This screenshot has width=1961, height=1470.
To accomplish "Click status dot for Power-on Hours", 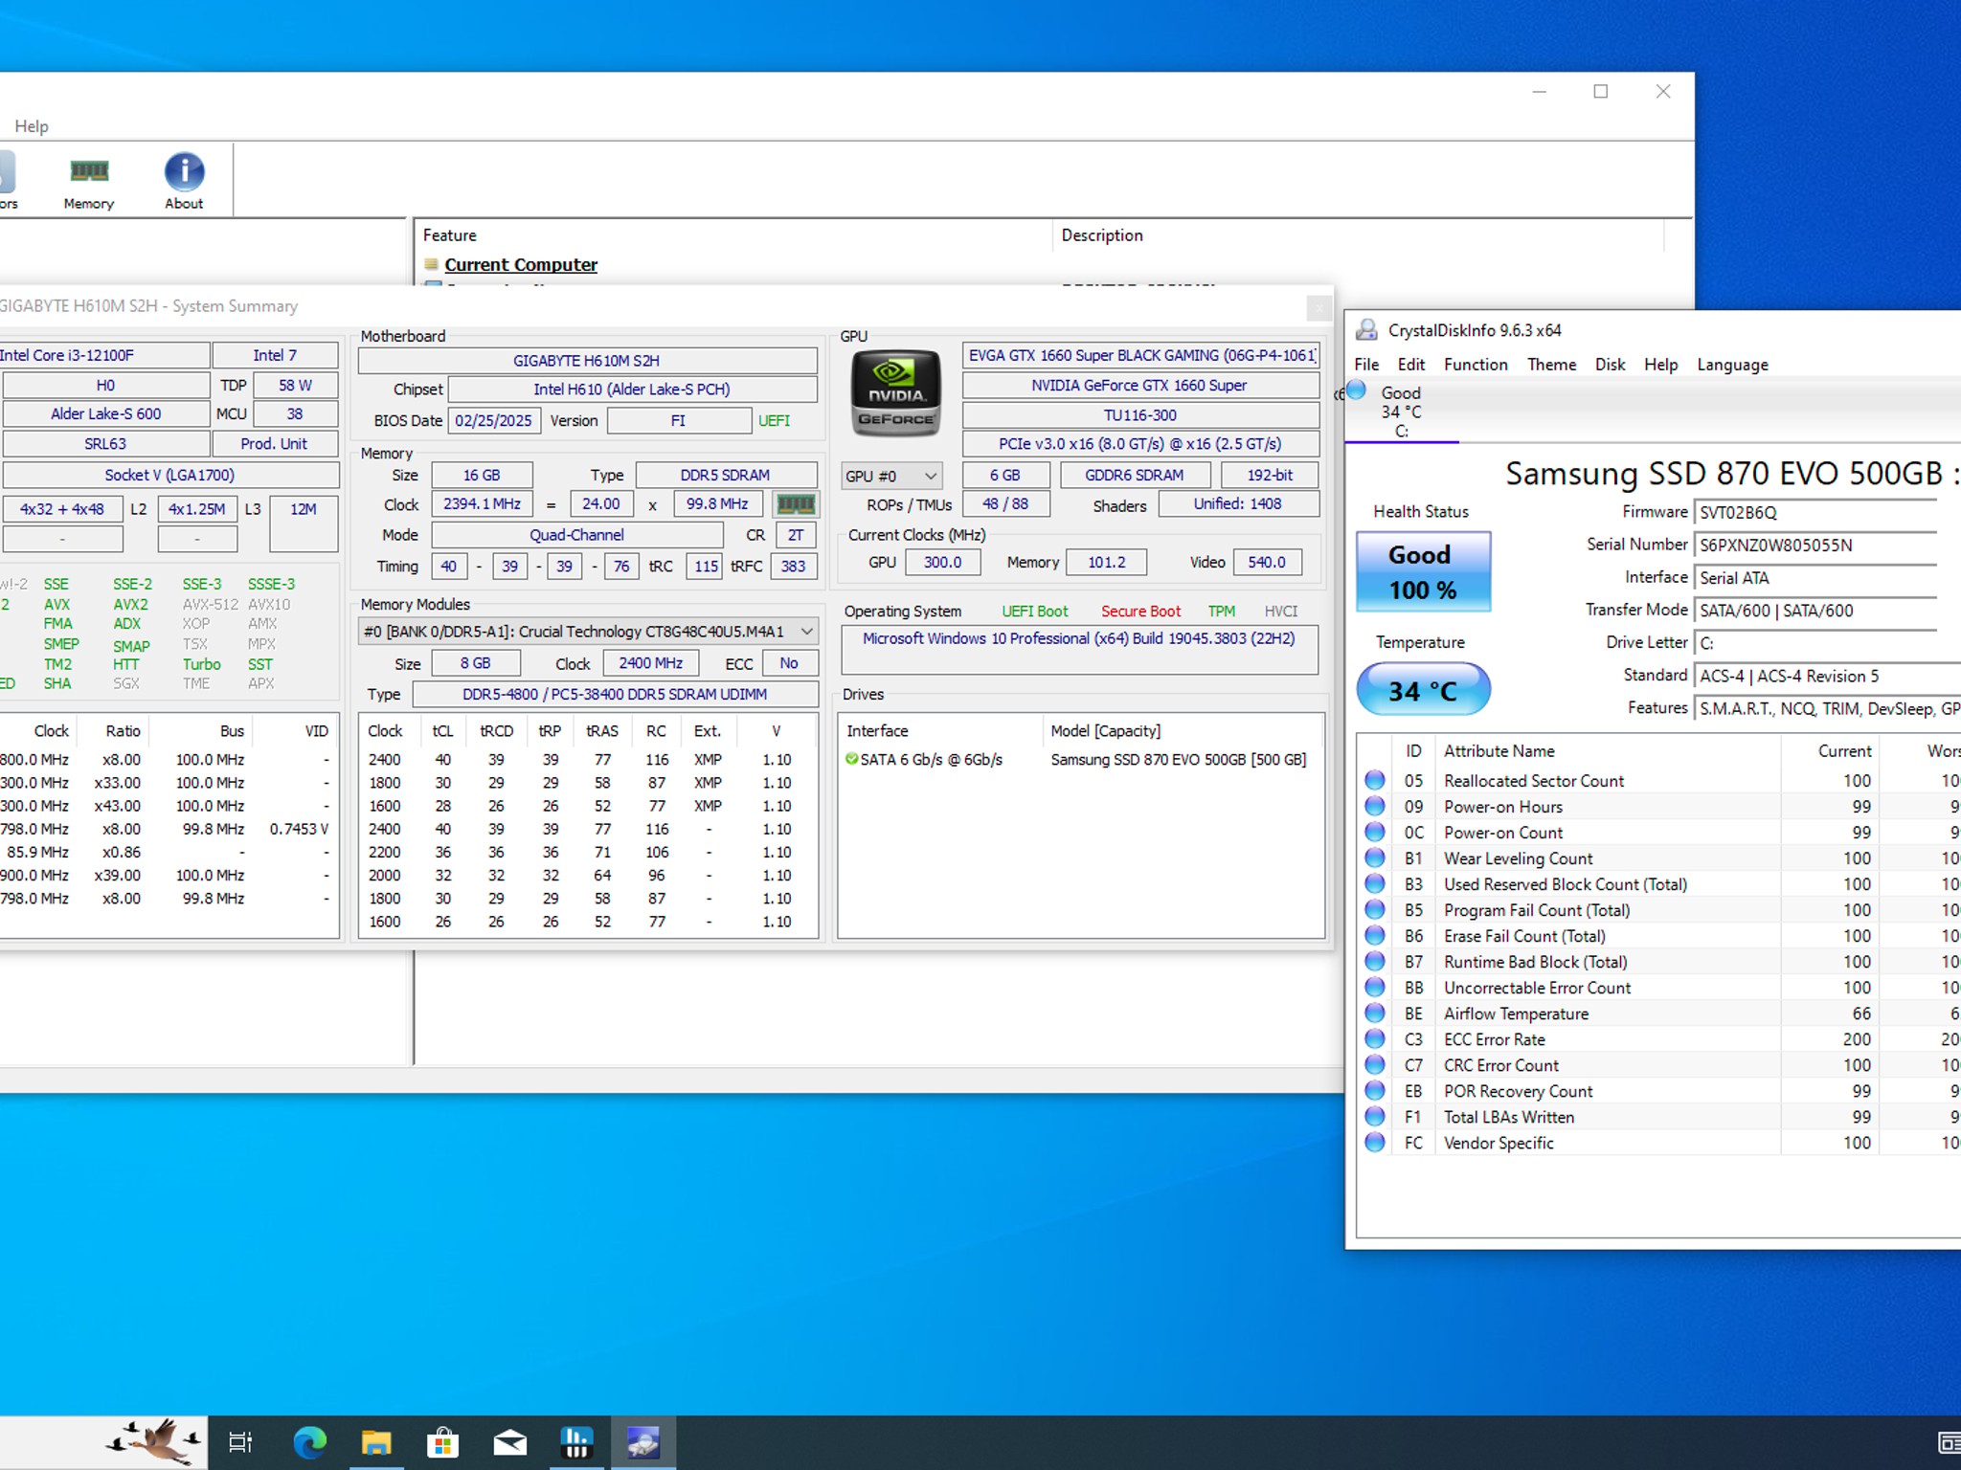I will click(x=1375, y=806).
